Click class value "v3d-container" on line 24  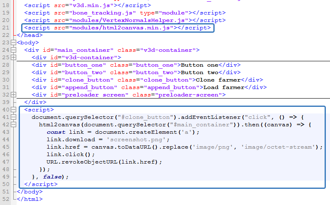(x=168, y=50)
